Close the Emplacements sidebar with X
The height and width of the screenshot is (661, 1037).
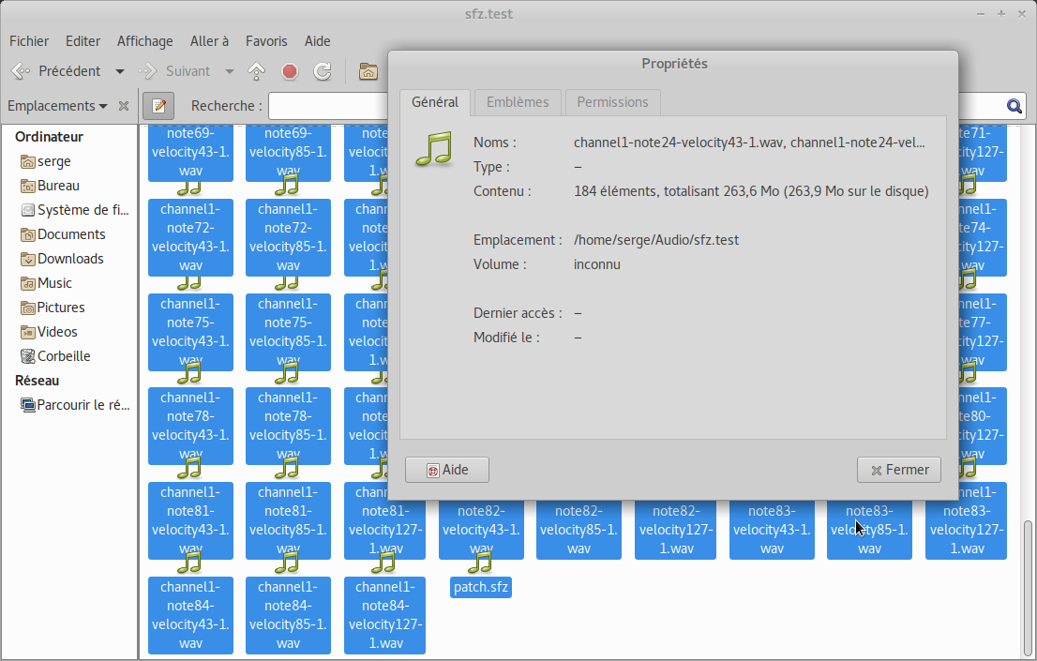point(124,106)
